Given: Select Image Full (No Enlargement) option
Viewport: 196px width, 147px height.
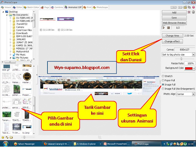Looking at the screenshot, I should tap(163, 89).
